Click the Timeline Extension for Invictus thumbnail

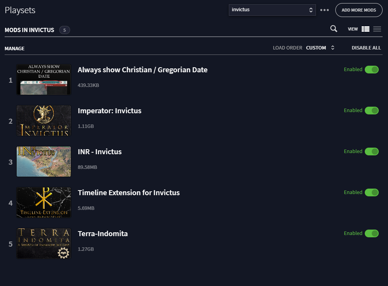[43, 203]
